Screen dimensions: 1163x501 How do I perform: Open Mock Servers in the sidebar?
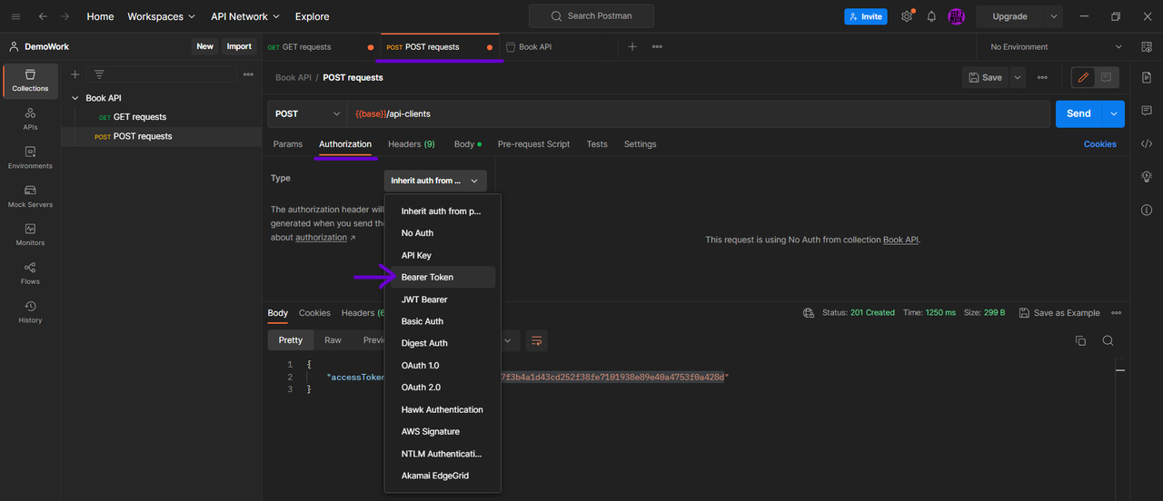[30, 196]
